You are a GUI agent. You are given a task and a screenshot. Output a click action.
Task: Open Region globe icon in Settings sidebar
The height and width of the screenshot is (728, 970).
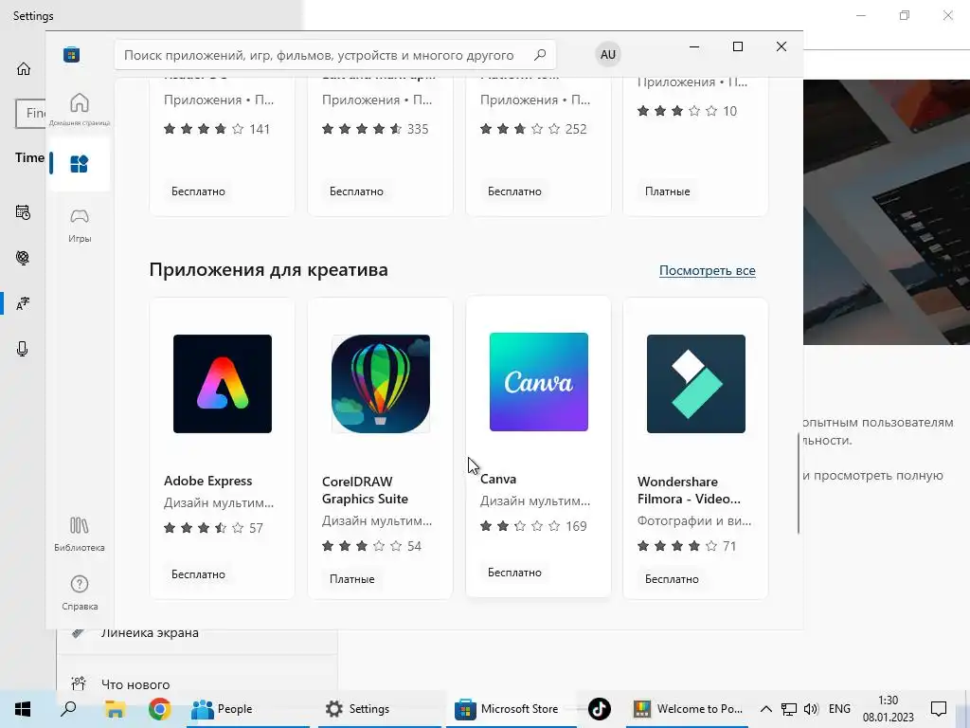[x=23, y=258]
